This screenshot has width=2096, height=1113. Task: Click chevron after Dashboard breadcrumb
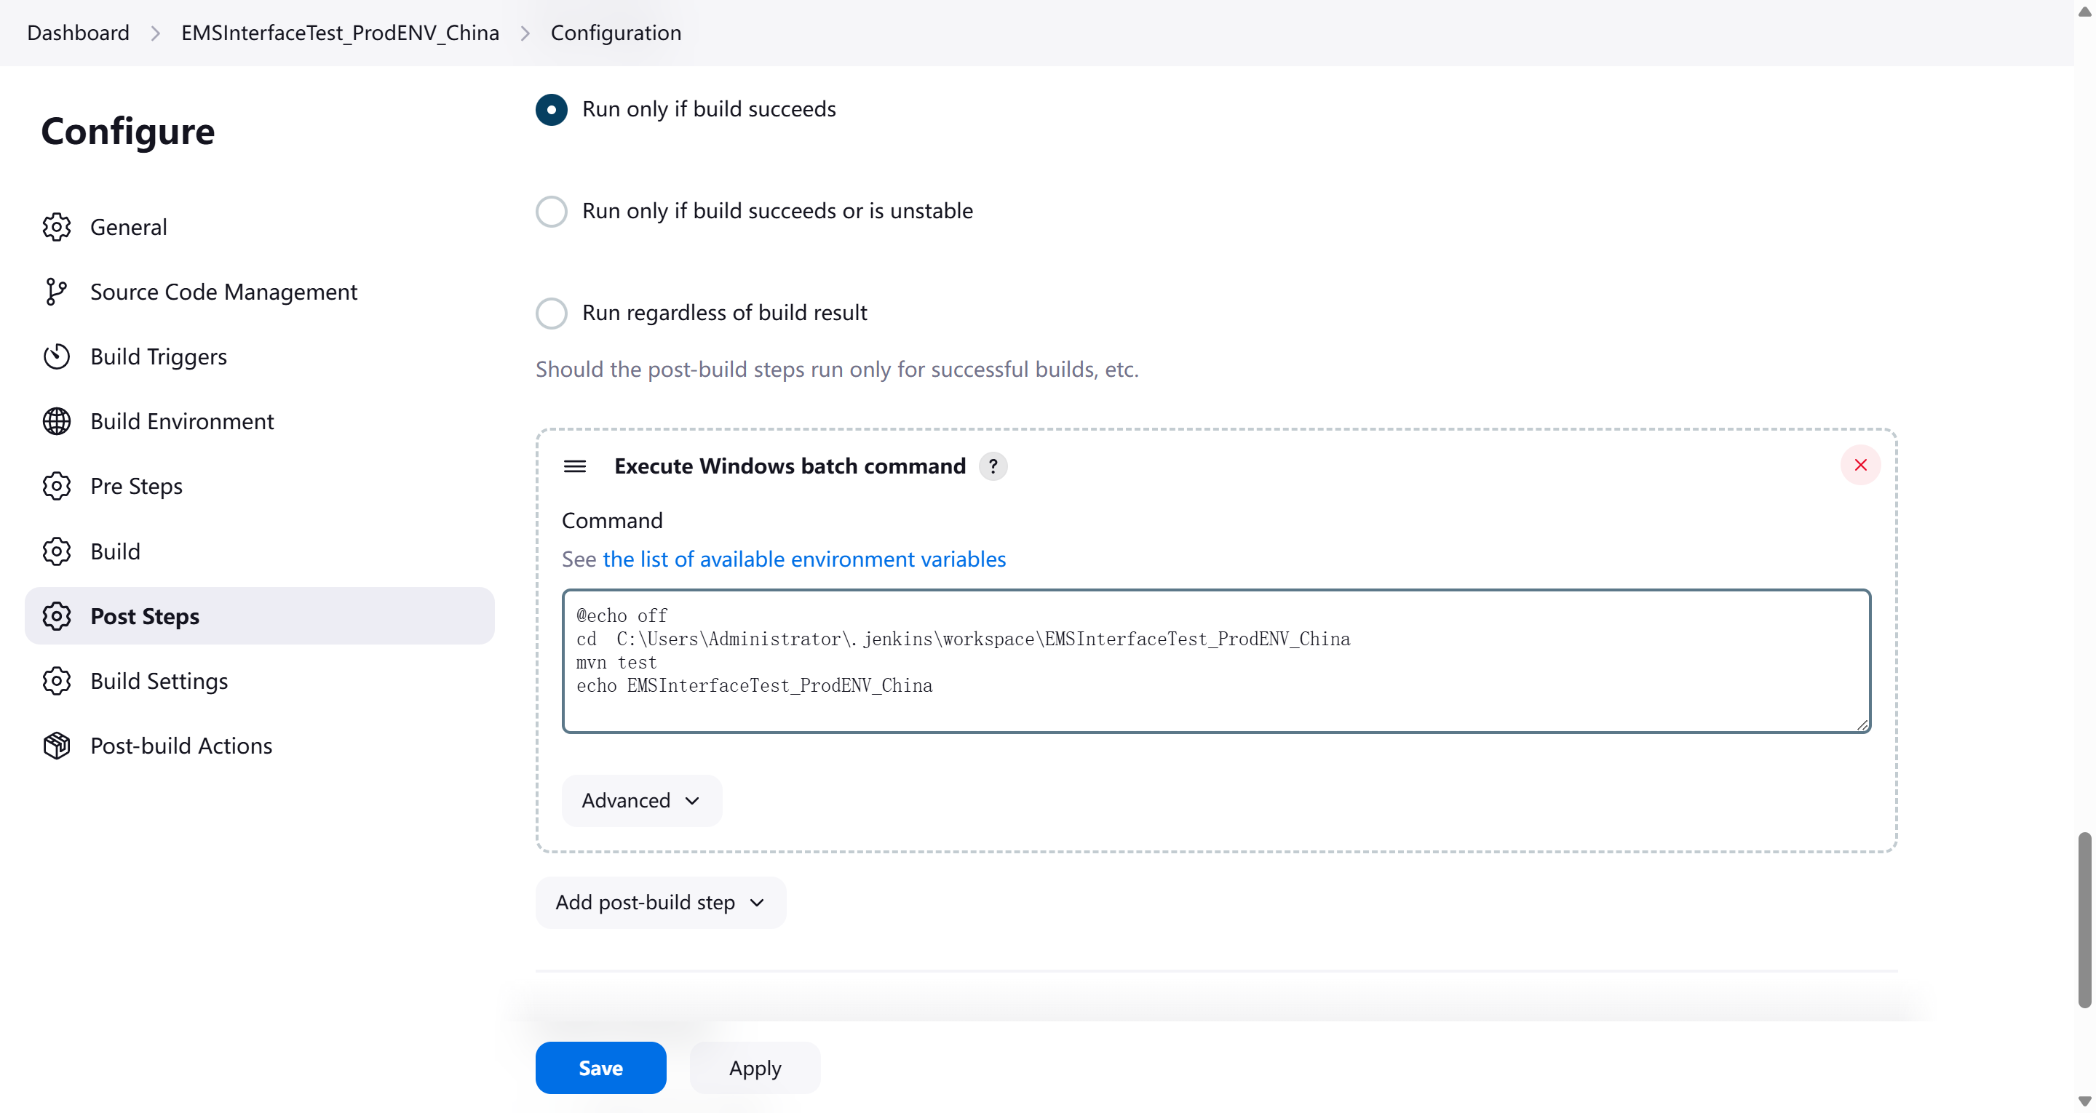click(x=156, y=33)
